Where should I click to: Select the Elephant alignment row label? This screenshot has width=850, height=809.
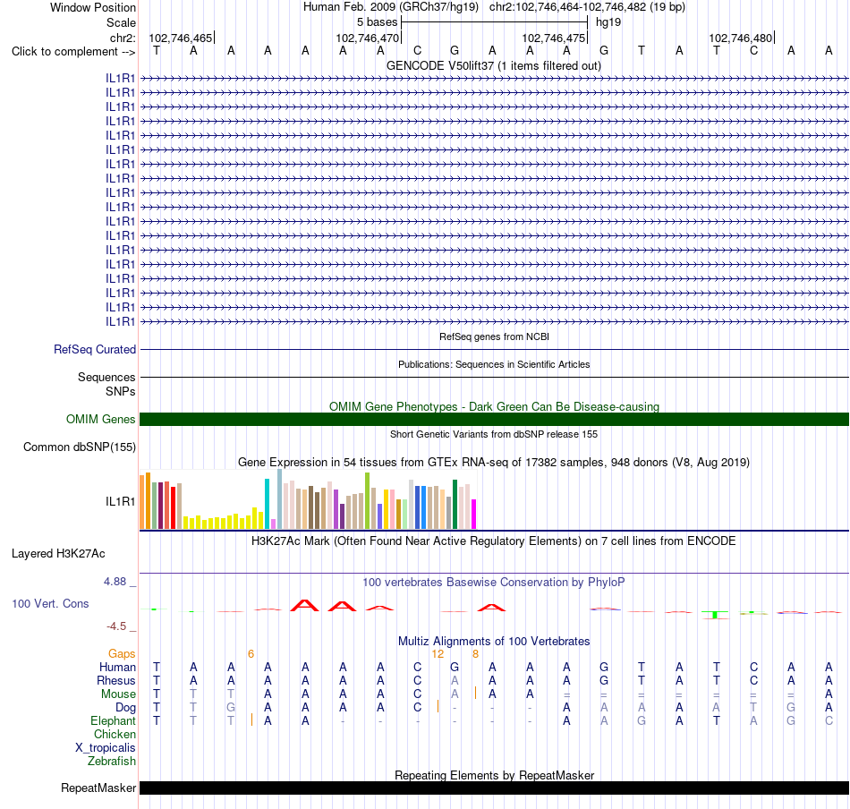[x=113, y=721]
